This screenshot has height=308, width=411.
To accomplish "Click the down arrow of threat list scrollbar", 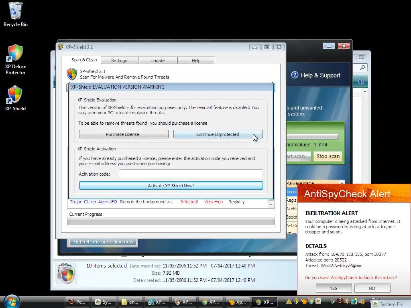I will [271, 204].
